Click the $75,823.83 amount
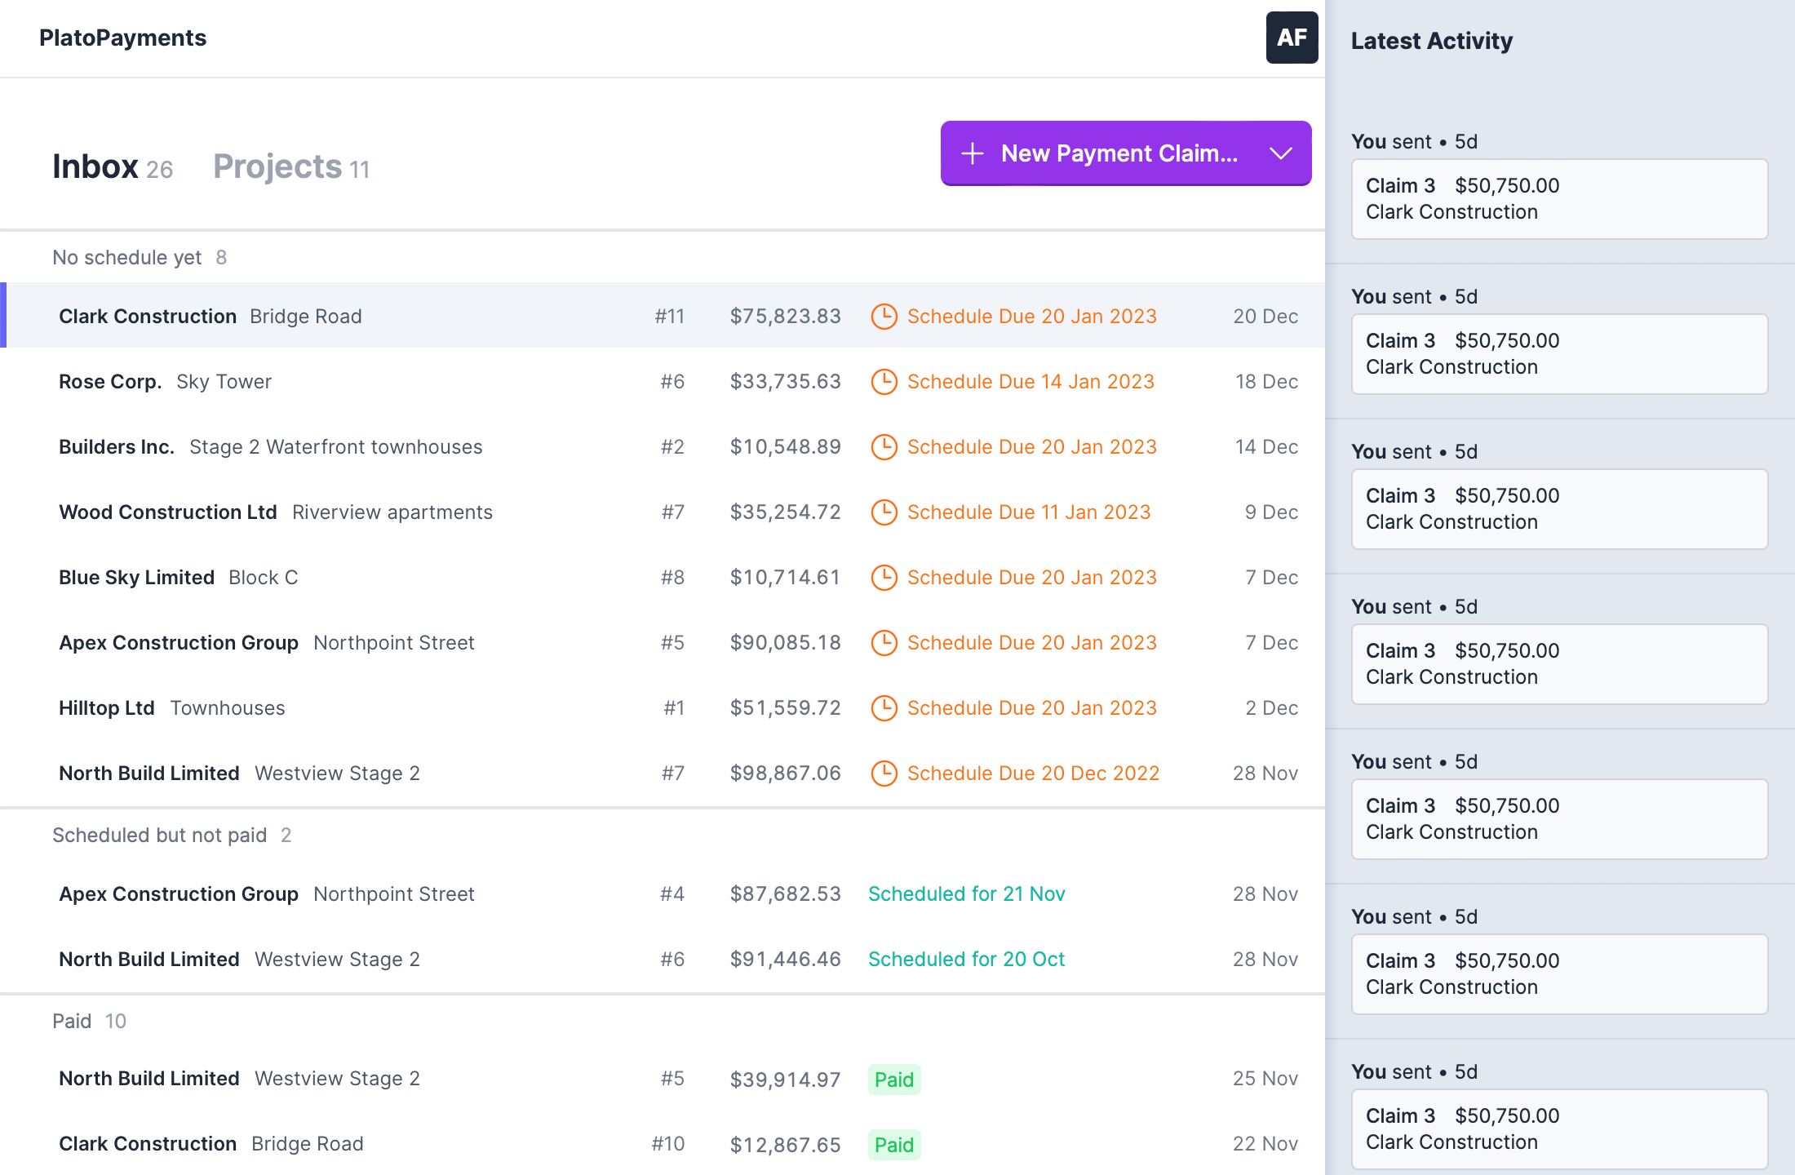The height and width of the screenshot is (1175, 1795). coord(785,317)
